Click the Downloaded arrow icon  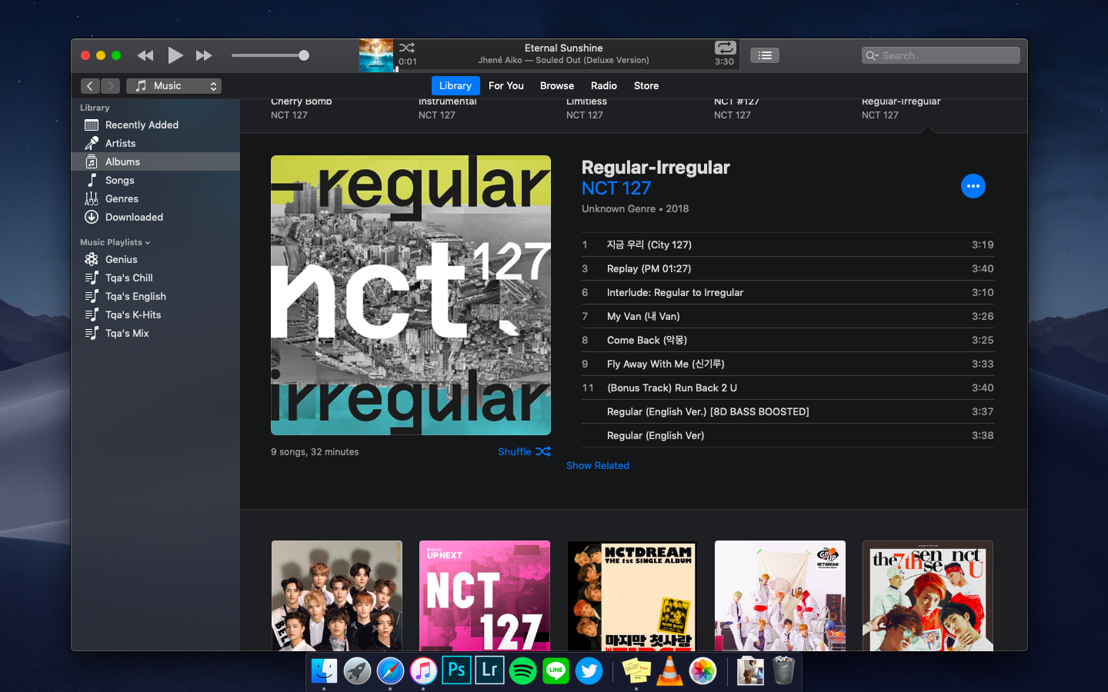[92, 217]
